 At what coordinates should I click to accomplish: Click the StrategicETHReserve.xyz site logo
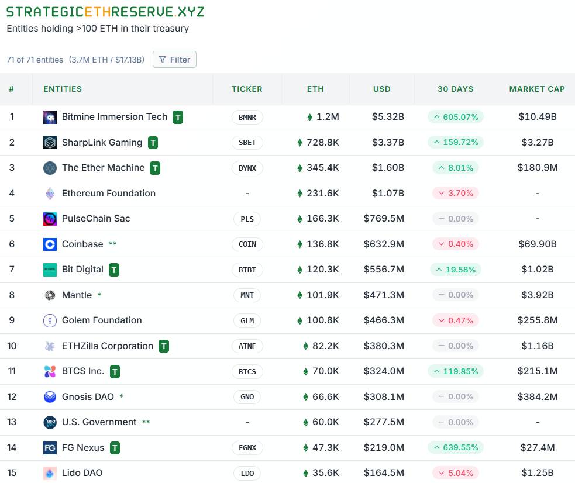point(105,12)
